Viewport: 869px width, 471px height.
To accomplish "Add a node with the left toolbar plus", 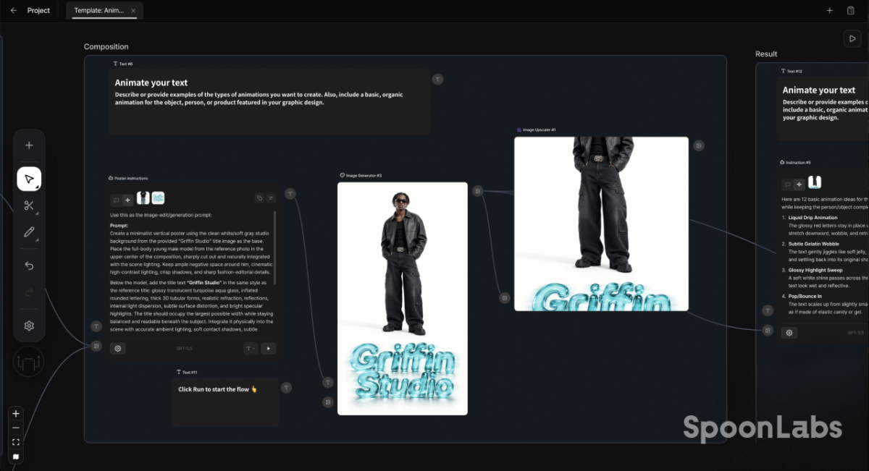I will tap(29, 145).
